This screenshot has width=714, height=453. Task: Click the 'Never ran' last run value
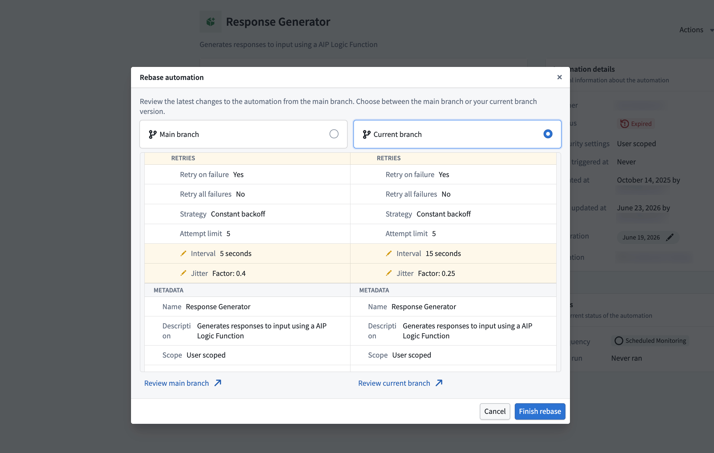626,358
